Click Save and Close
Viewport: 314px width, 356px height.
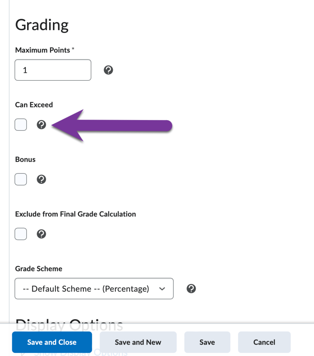(x=52, y=342)
